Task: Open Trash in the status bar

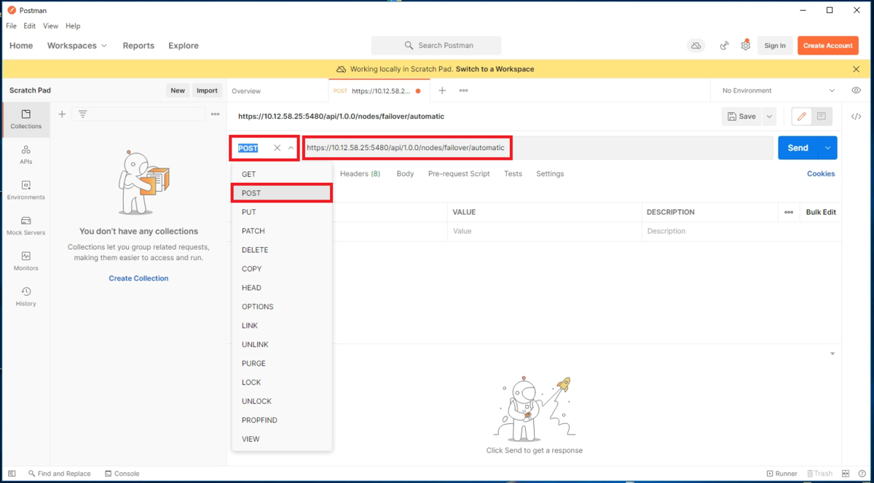Action: tap(818, 474)
